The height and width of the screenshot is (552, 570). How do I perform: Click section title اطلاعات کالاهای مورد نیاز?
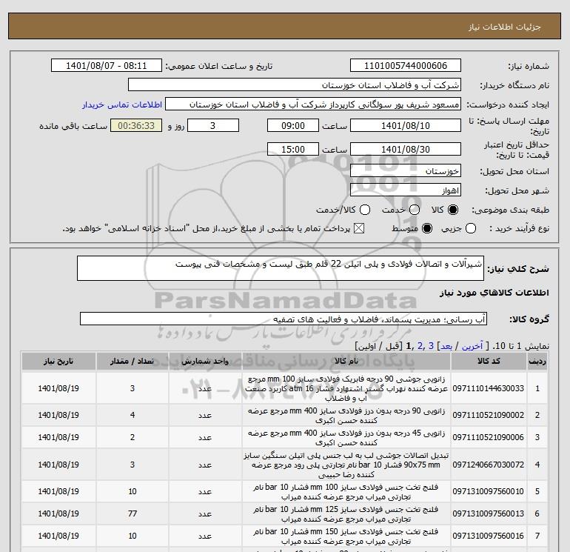[494, 293]
